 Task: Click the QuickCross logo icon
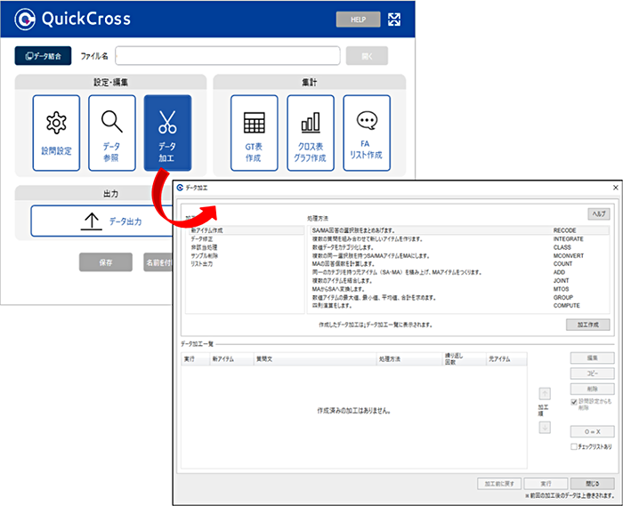point(25,19)
